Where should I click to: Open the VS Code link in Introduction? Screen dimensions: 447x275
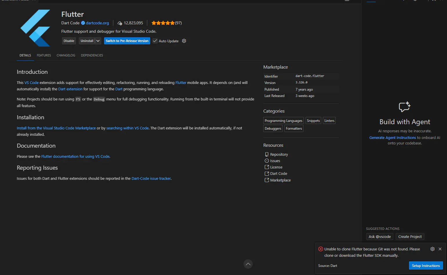pos(32,82)
